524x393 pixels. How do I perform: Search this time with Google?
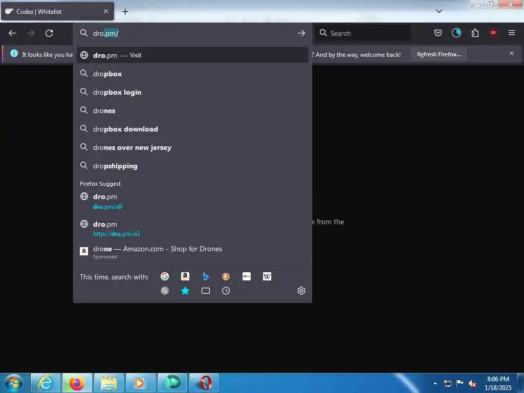point(165,276)
